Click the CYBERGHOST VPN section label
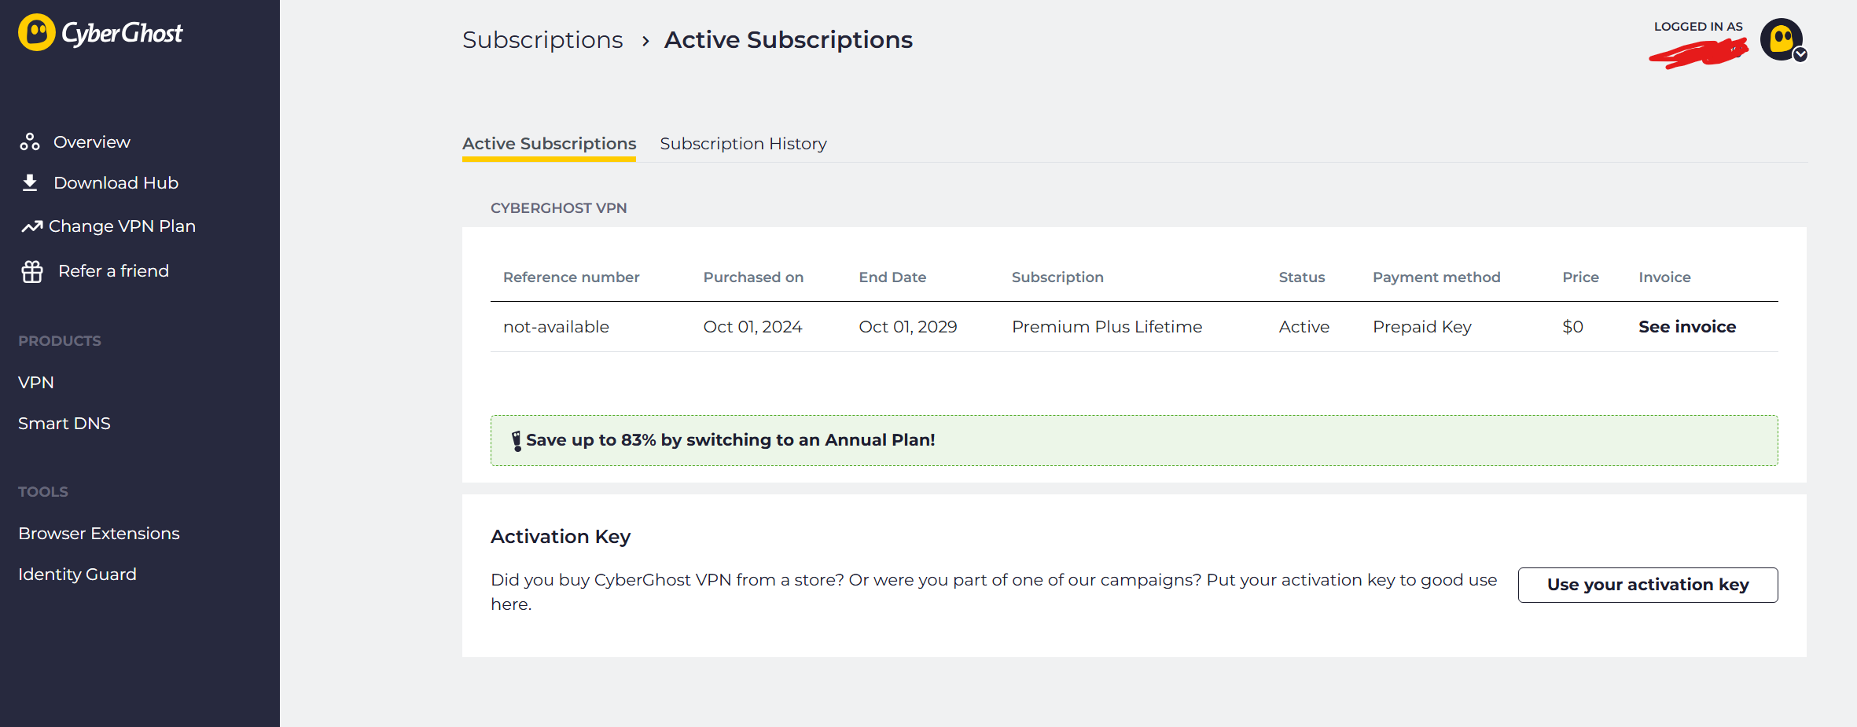The width and height of the screenshot is (1857, 727). [x=559, y=208]
